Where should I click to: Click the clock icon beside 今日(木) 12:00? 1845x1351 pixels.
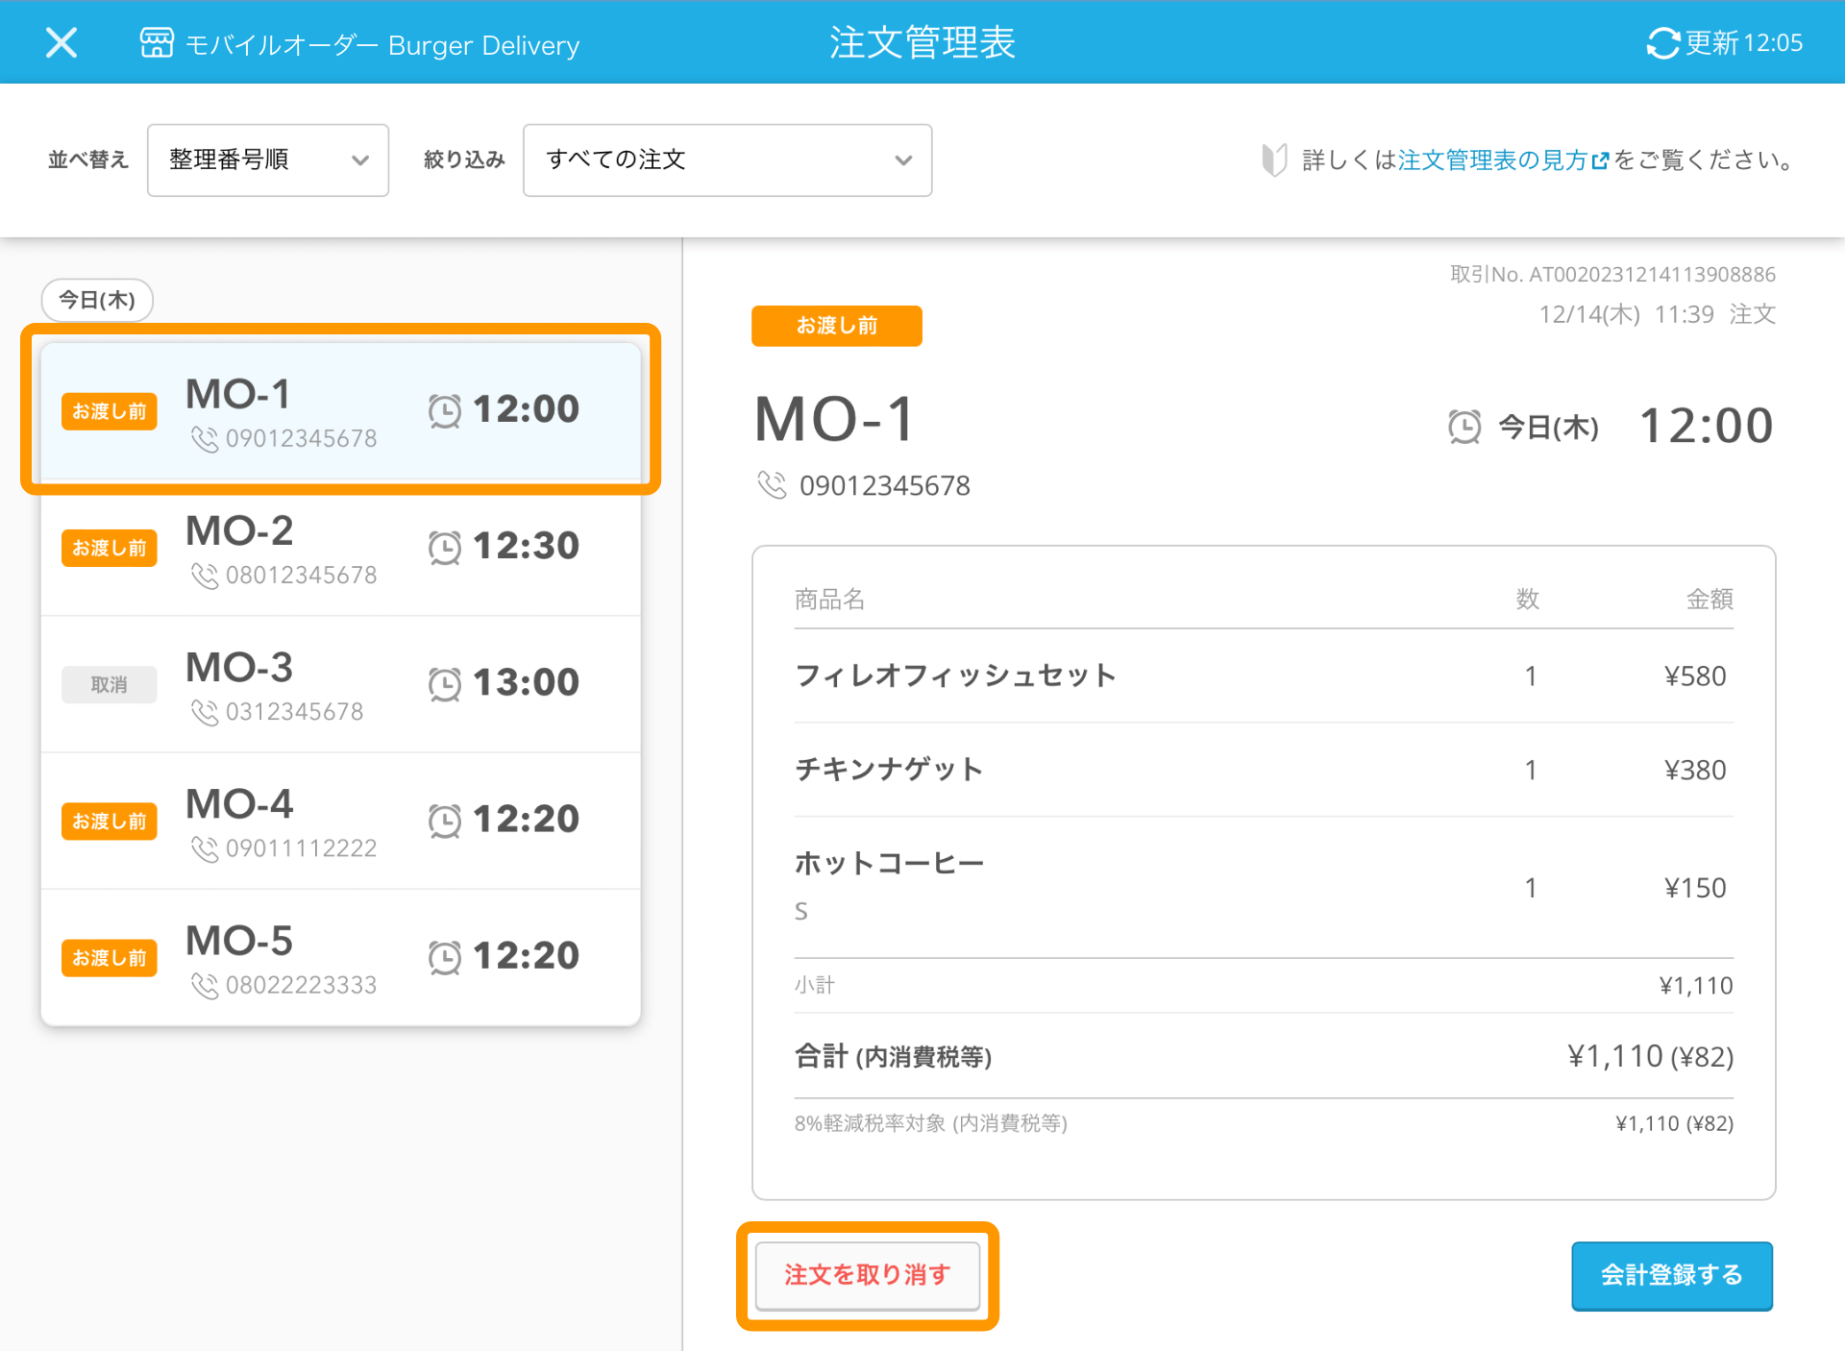(x=1464, y=427)
